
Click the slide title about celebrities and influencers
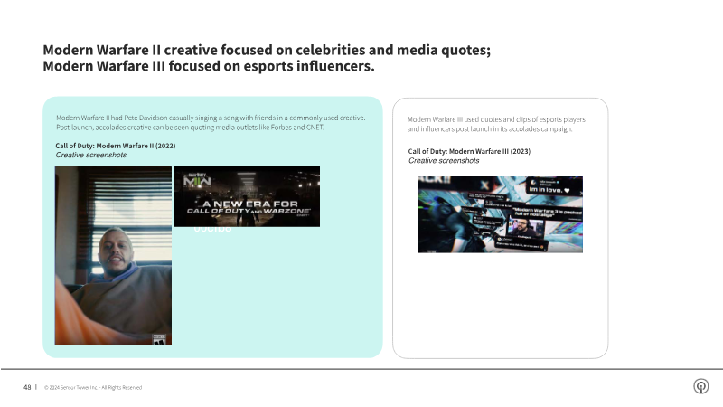coord(267,59)
